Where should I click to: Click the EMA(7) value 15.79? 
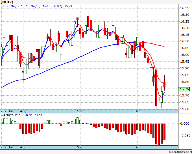click(x=68, y=6)
